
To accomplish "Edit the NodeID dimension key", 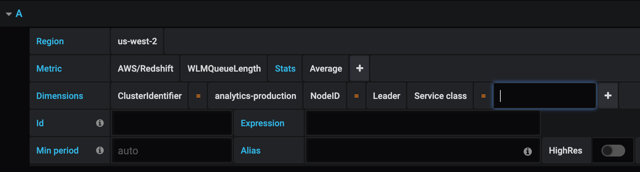I will pyautogui.click(x=325, y=96).
